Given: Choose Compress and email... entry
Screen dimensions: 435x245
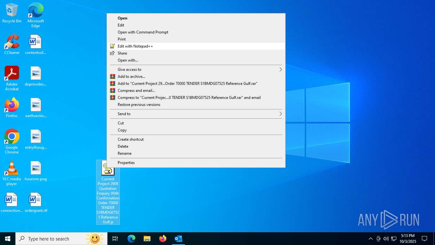Looking at the screenshot, I should coord(196,91).
